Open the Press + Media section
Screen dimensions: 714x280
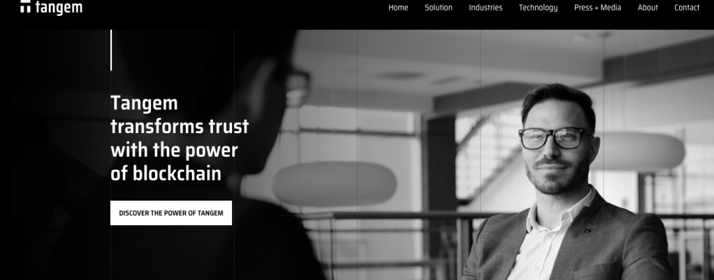[x=597, y=8]
